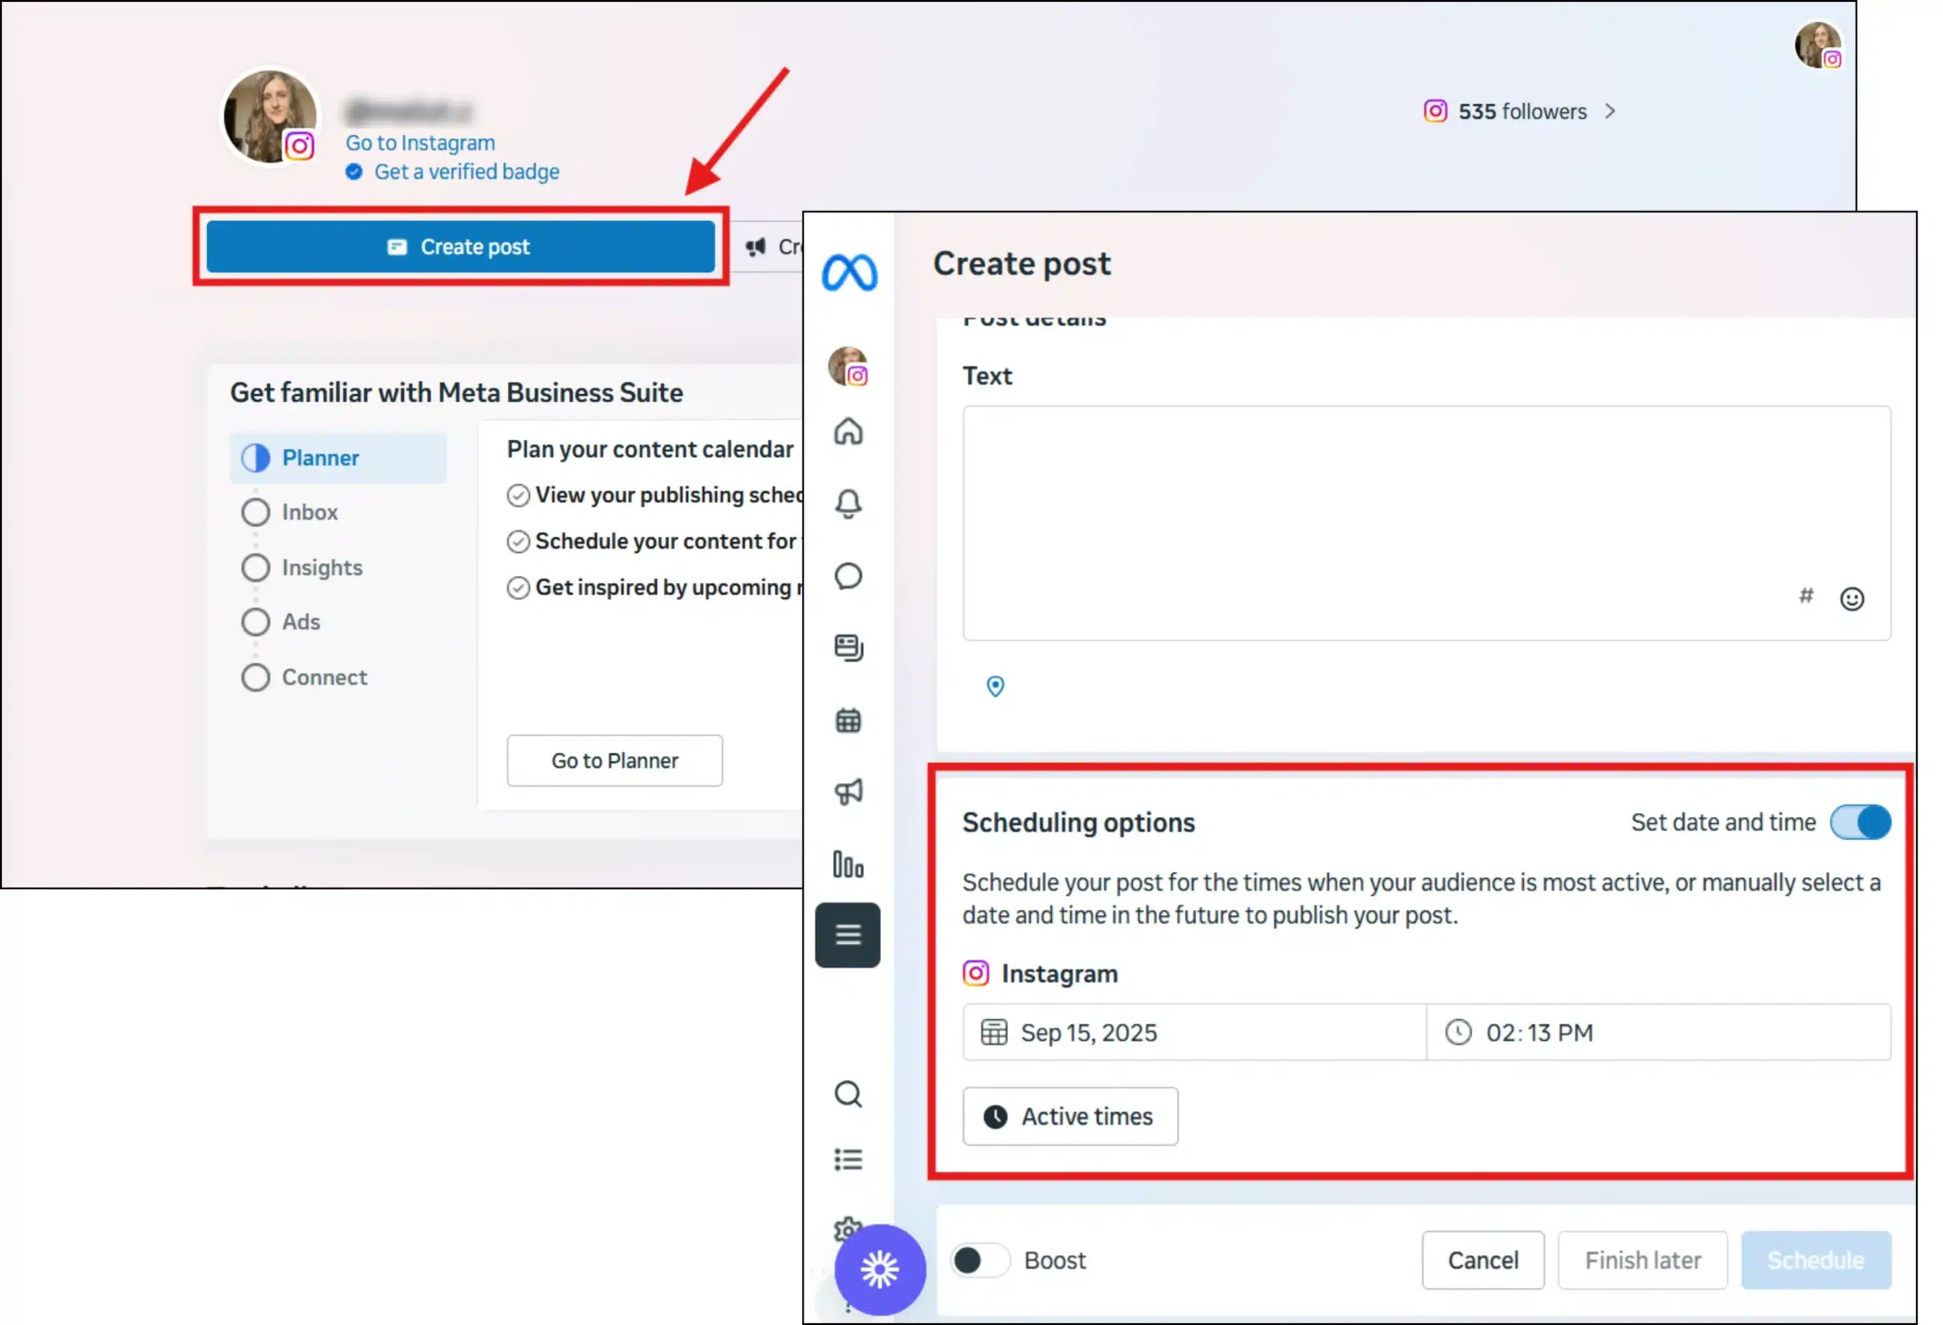Click sidebar profile avatar with Instagram badge
Image resolution: width=1943 pixels, height=1325 pixels.
tap(848, 366)
